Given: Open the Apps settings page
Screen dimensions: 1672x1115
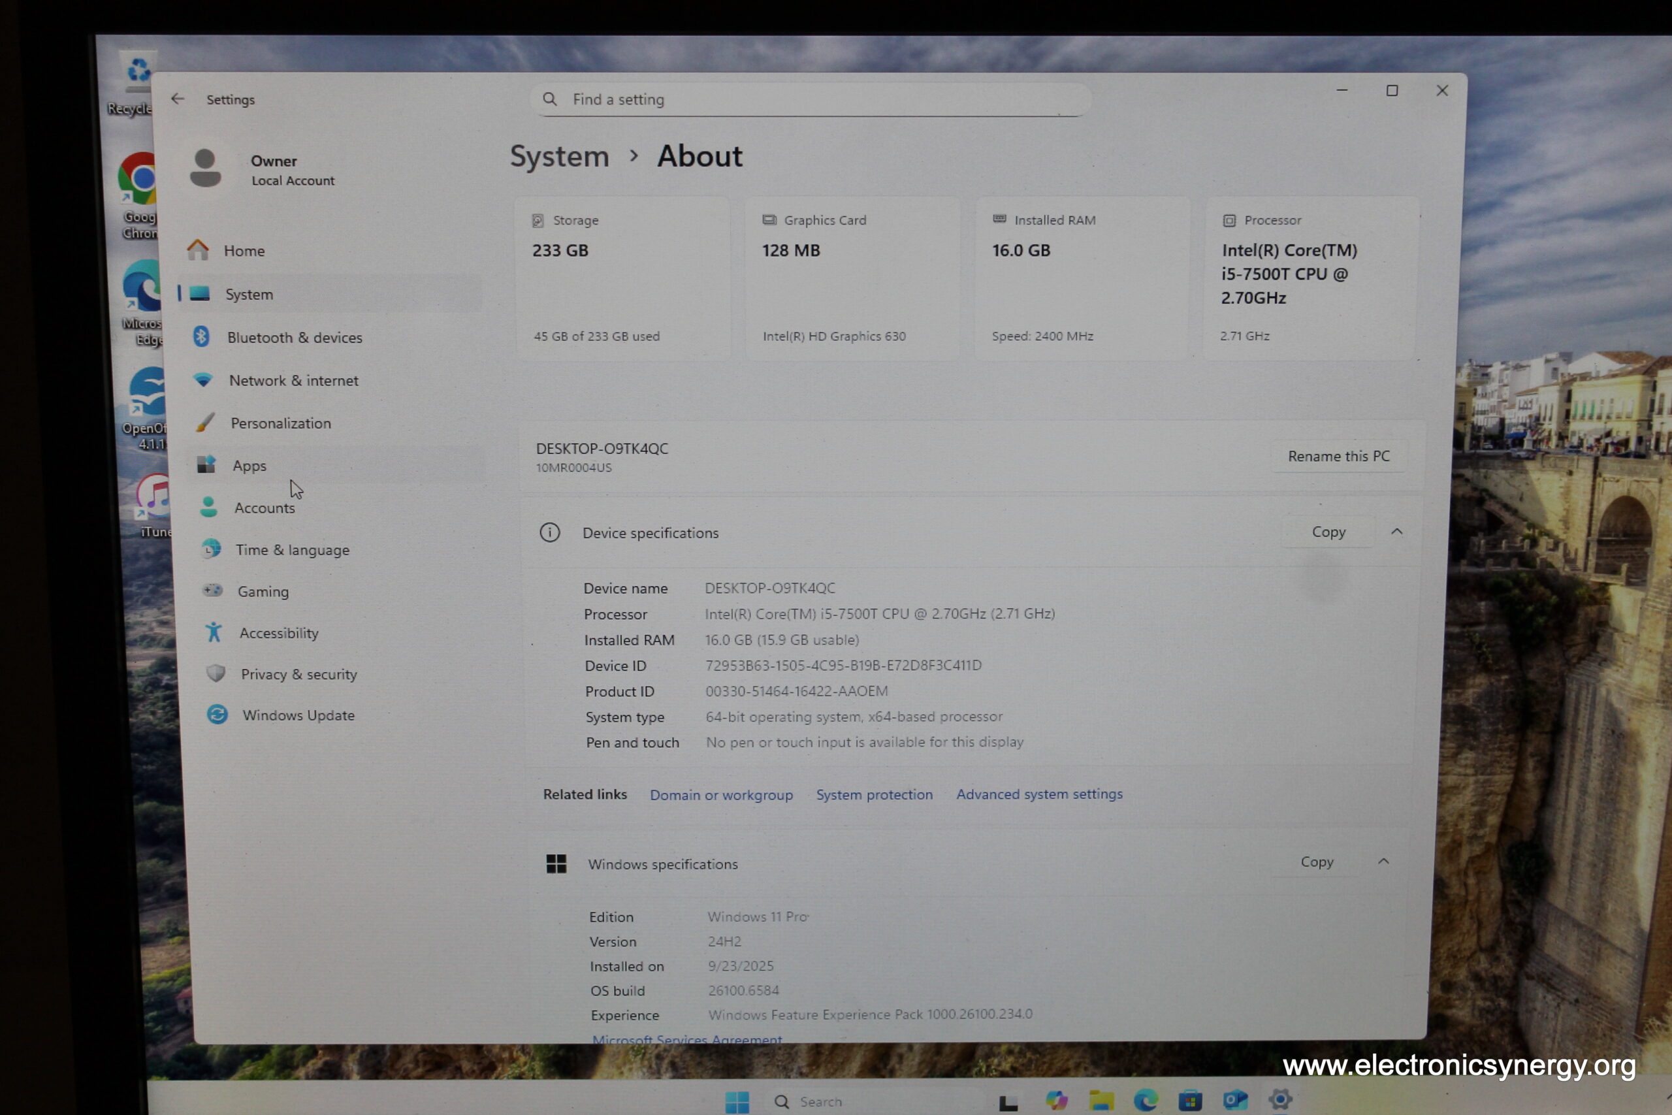Looking at the screenshot, I should (x=249, y=466).
